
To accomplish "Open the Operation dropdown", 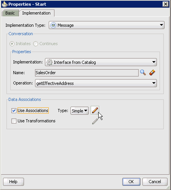I will coord(96,83).
